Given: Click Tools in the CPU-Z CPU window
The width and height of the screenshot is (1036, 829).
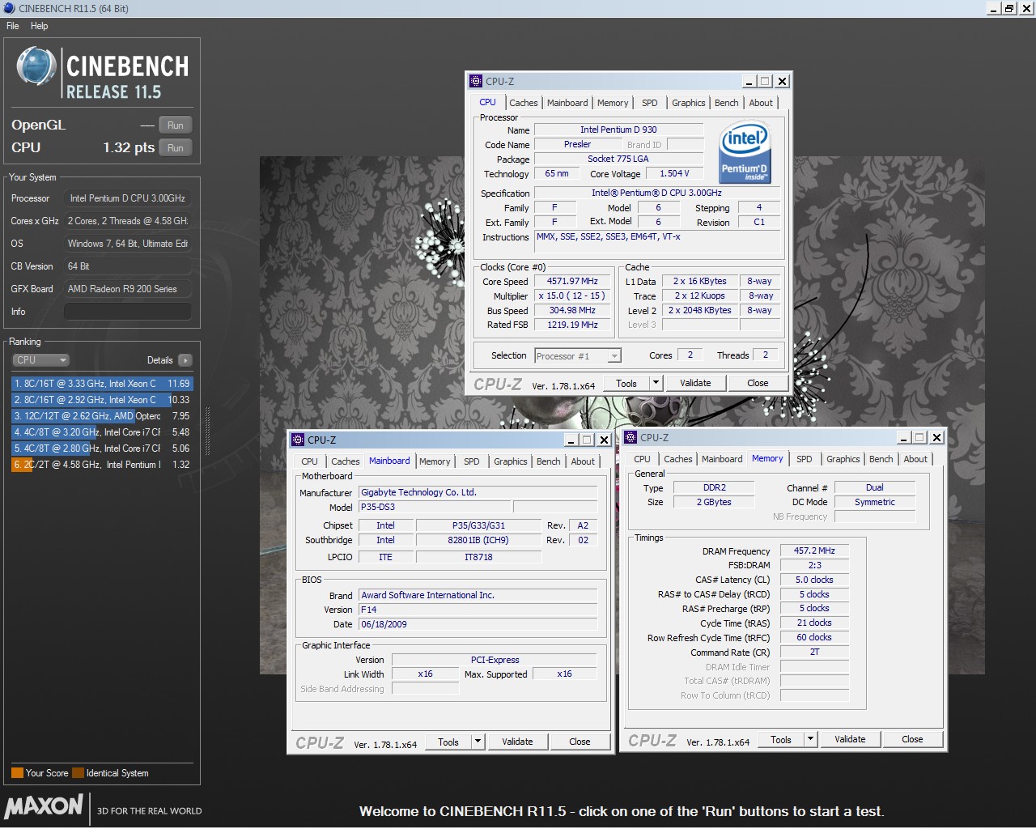Looking at the screenshot, I should coord(626,383).
